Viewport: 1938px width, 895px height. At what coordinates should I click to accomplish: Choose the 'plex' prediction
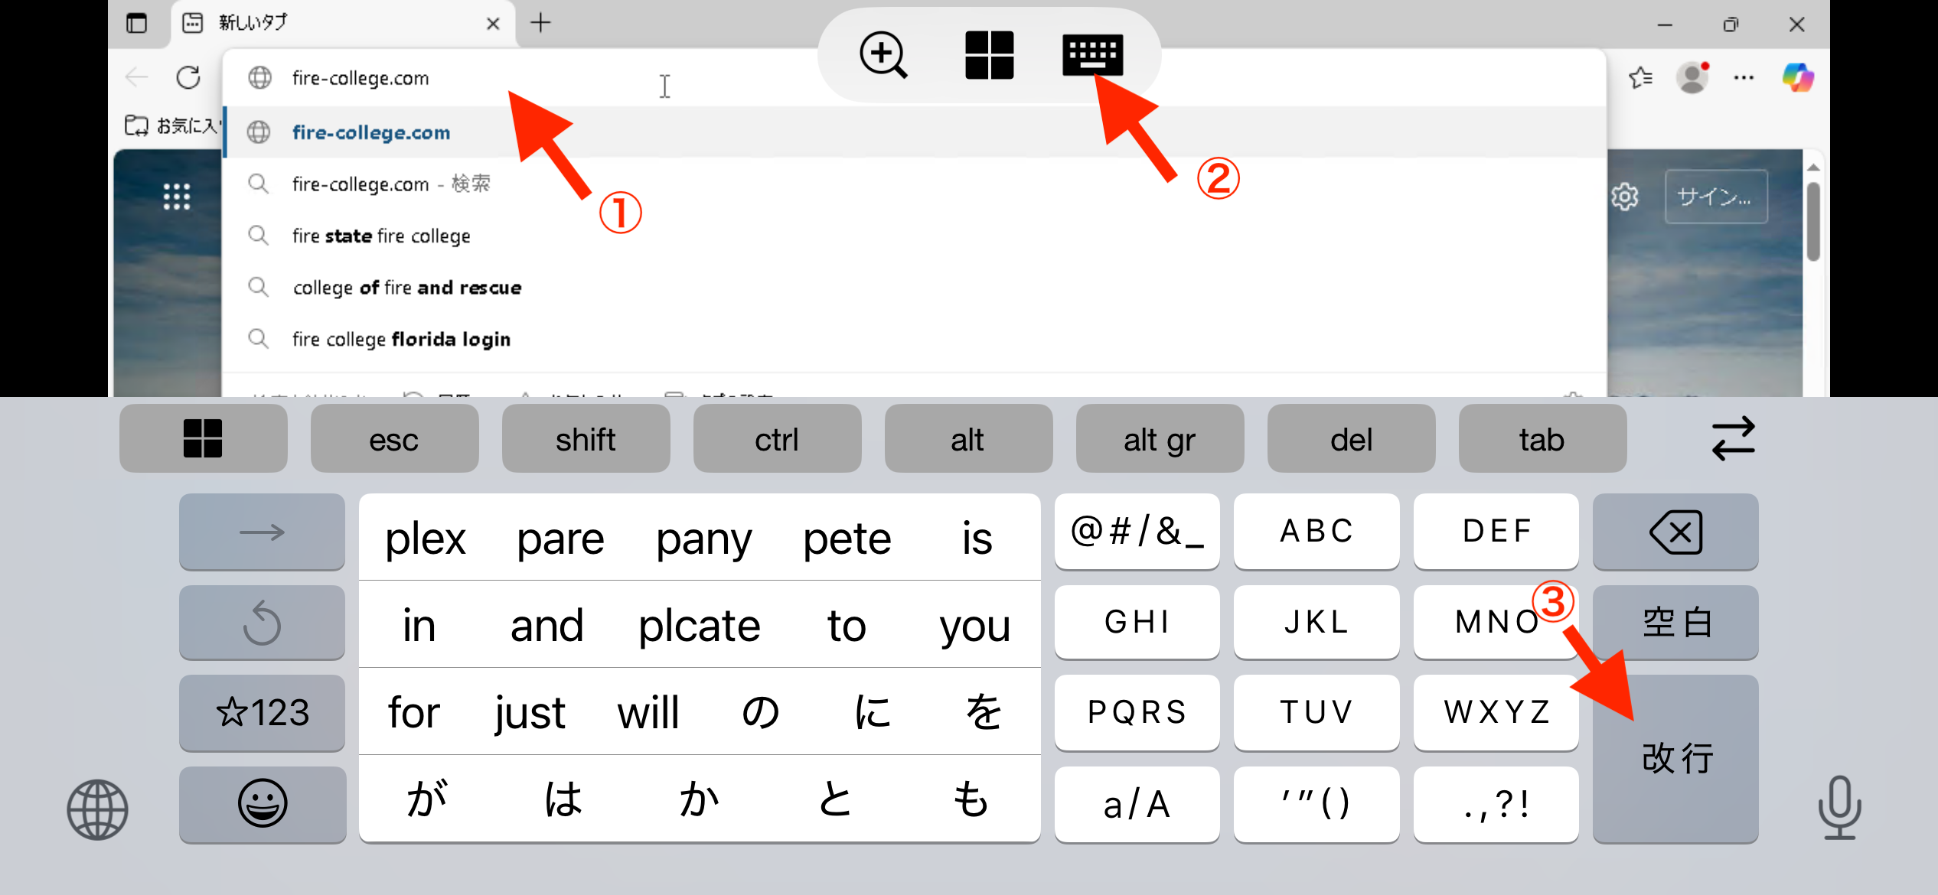426,539
